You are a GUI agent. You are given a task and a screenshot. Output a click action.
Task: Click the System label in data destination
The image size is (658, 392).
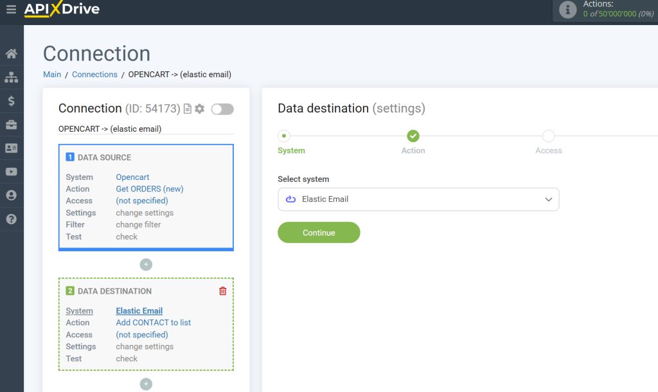pos(79,310)
